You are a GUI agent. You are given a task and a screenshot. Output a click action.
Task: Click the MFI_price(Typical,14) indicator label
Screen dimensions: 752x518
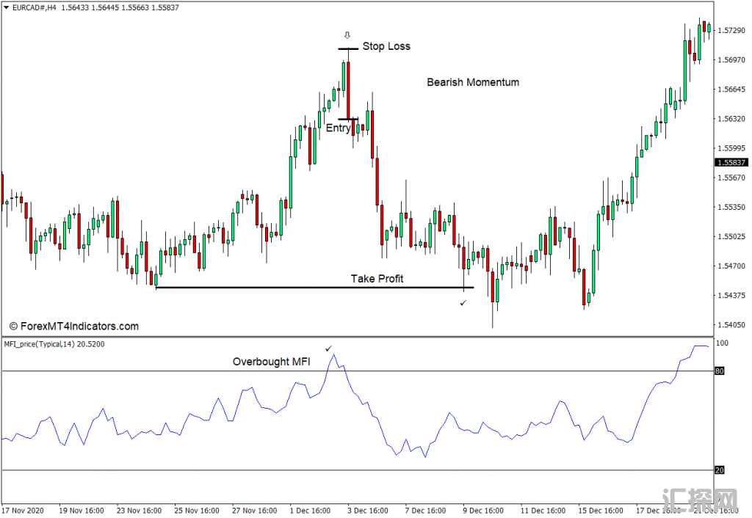point(54,344)
